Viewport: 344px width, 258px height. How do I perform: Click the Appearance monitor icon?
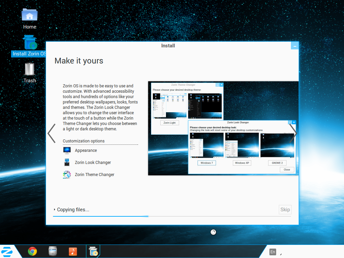[x=67, y=150]
